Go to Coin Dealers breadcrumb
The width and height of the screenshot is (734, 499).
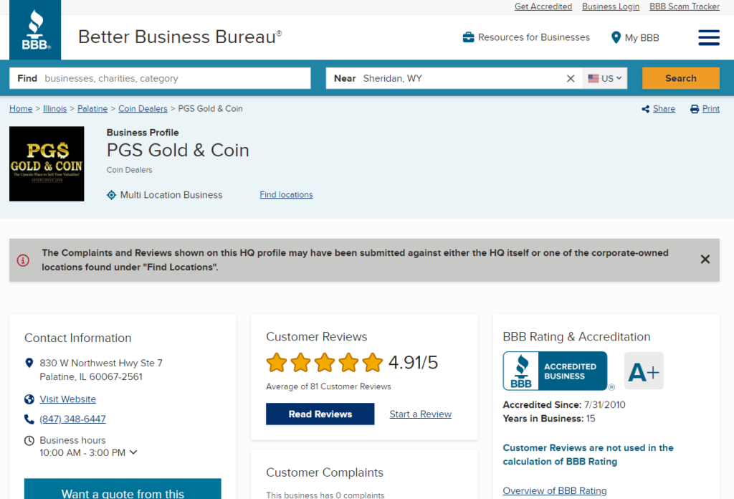(x=143, y=108)
